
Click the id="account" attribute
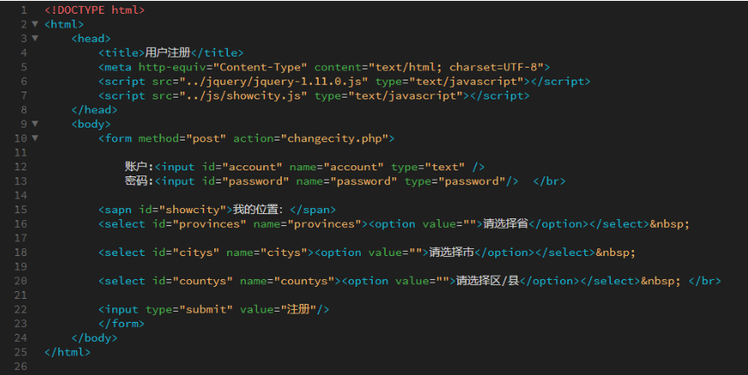pyautogui.click(x=242, y=167)
